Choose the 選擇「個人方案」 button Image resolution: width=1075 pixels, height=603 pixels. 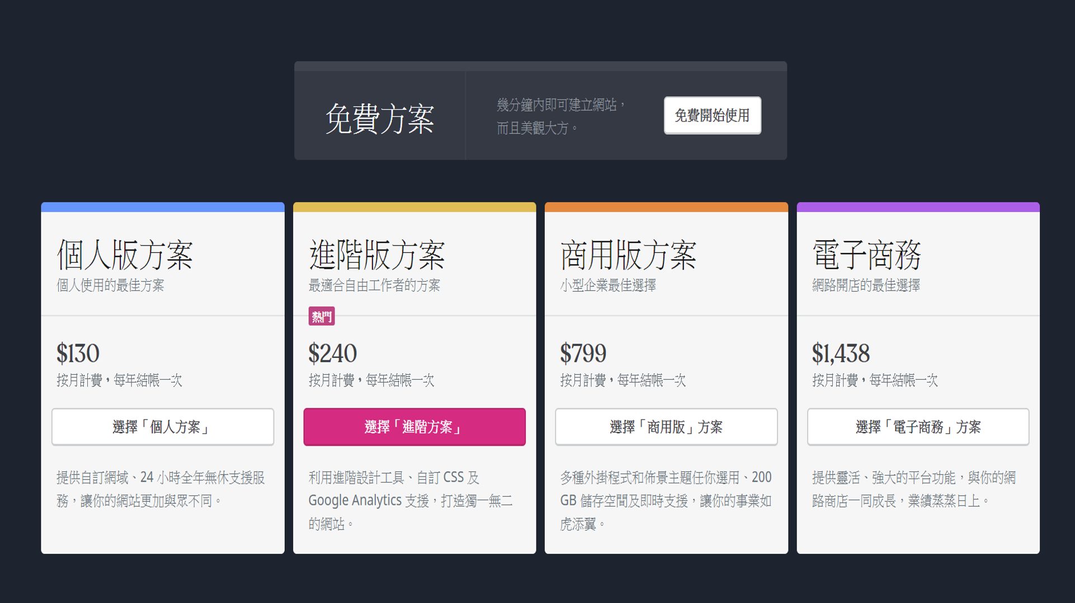(162, 427)
